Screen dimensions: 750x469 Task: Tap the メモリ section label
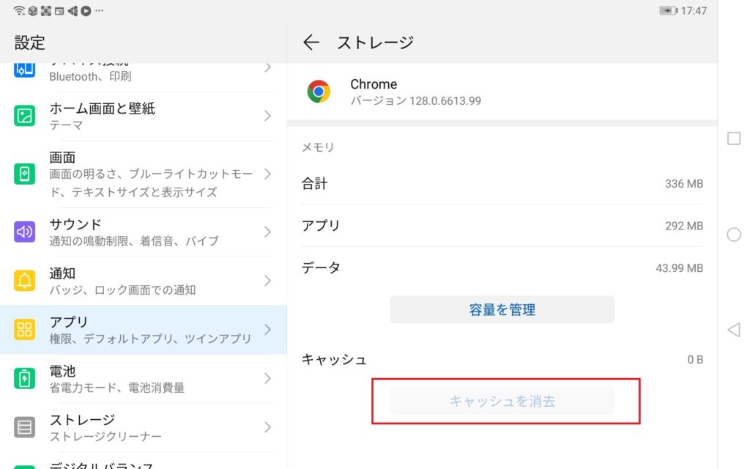318,147
